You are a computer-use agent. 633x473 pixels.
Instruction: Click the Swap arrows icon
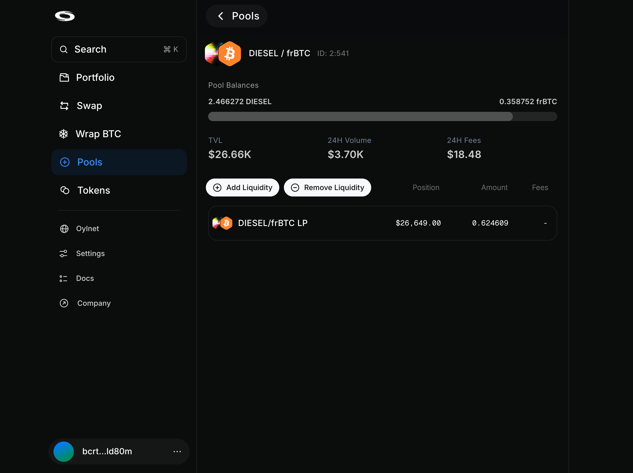tap(64, 106)
